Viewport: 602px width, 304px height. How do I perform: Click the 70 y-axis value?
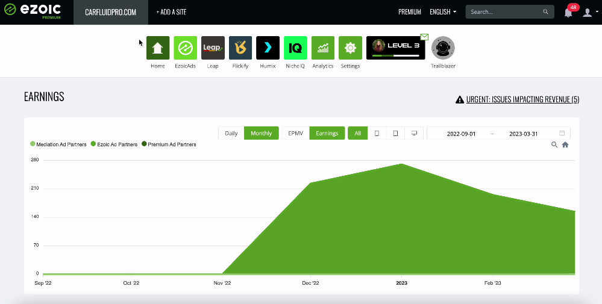tap(36, 245)
